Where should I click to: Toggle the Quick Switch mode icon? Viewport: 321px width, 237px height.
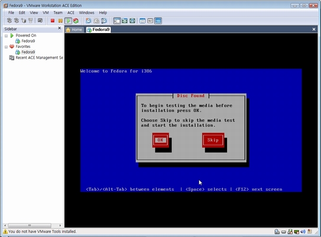[132, 21]
